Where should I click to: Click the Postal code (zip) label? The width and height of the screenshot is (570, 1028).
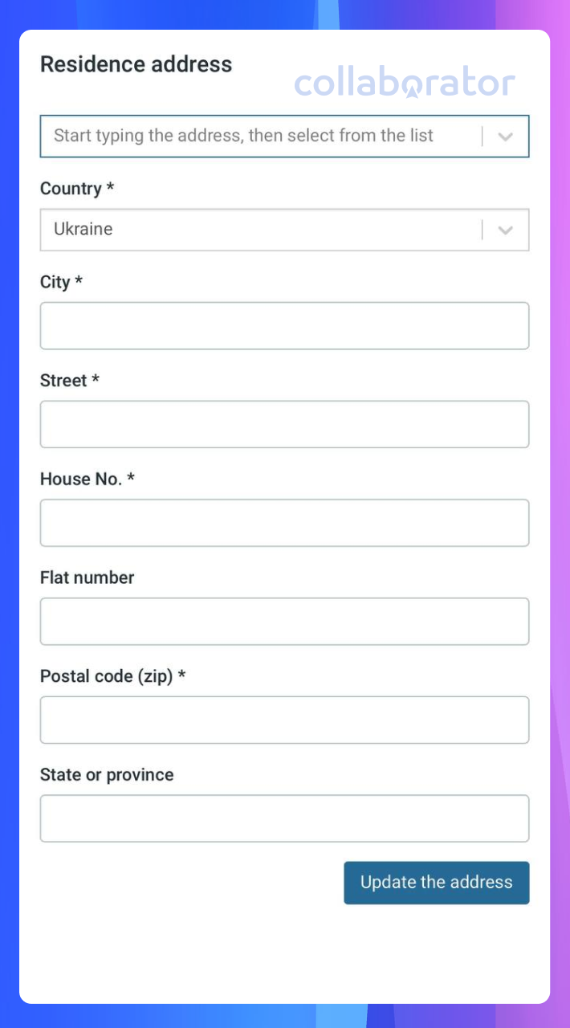tap(113, 676)
